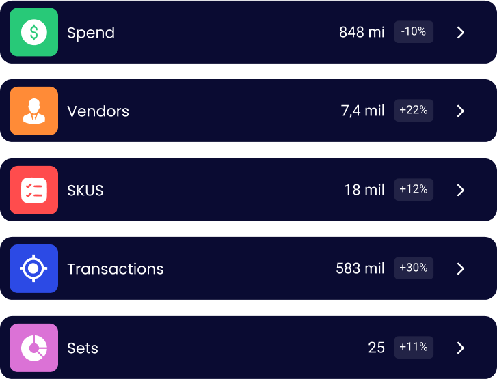Open the Spend label
This screenshot has width=497, height=379.
pyautogui.click(x=91, y=33)
